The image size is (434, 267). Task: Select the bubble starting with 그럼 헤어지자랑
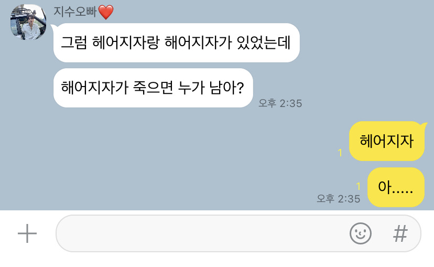coord(176,42)
